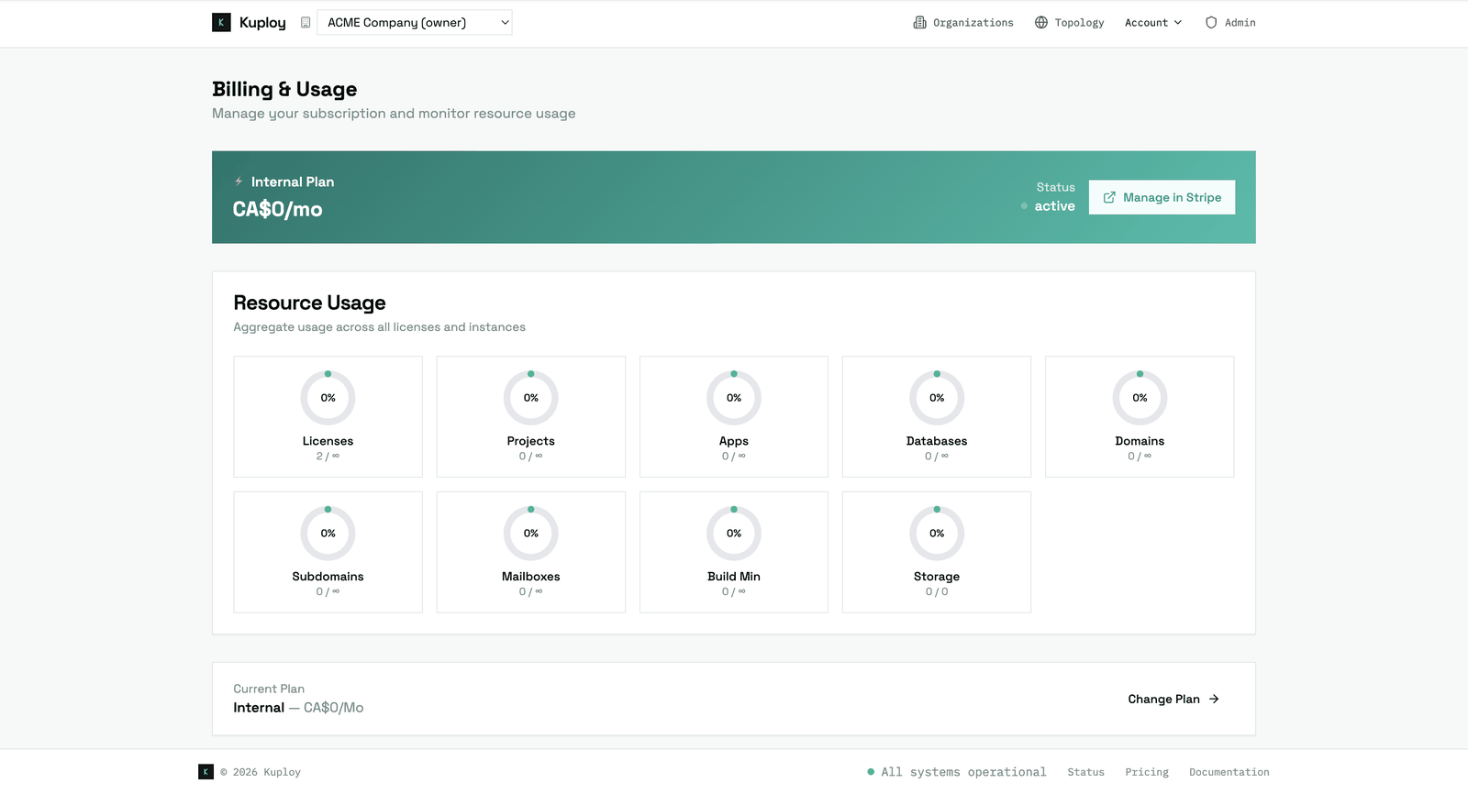Open the Admin section
This screenshot has width=1468, height=794.
(1230, 23)
